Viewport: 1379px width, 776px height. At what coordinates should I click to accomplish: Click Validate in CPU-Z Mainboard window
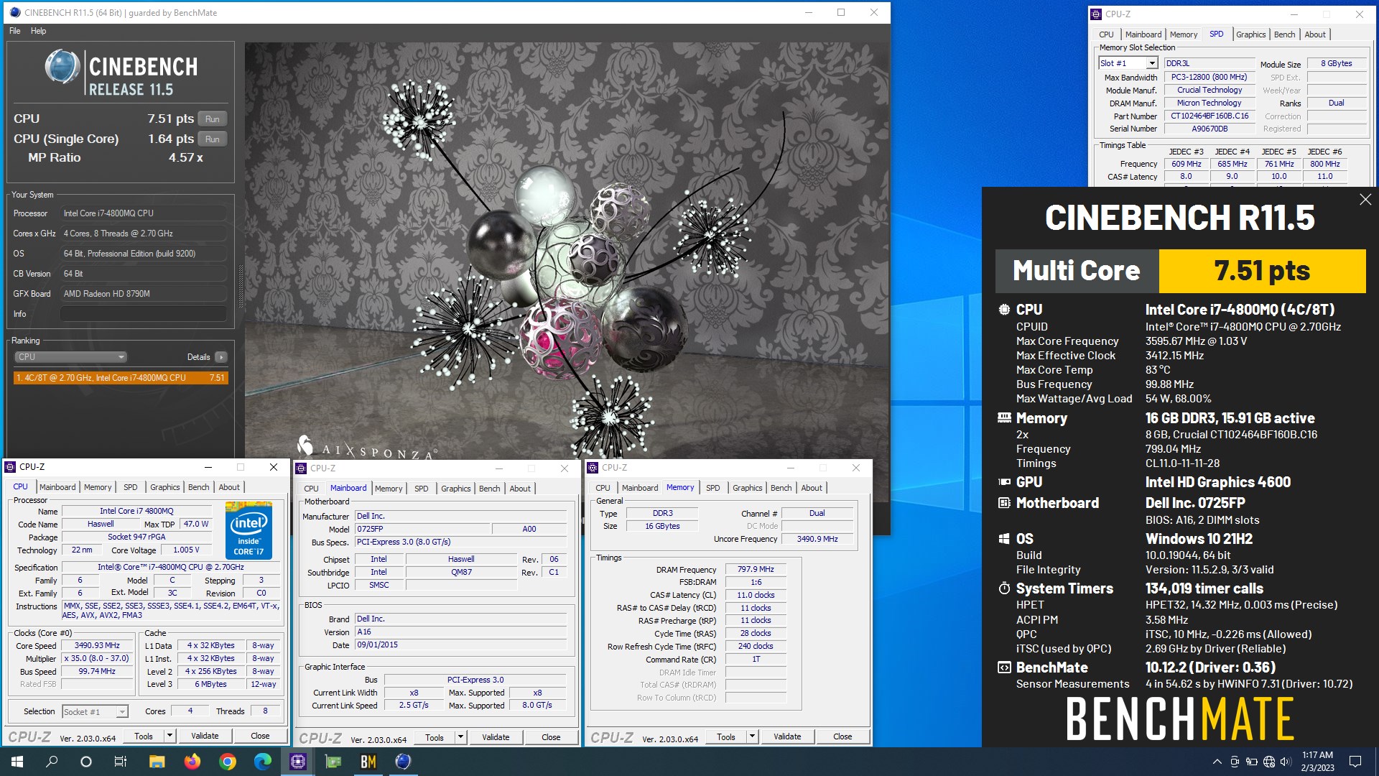pyautogui.click(x=496, y=737)
